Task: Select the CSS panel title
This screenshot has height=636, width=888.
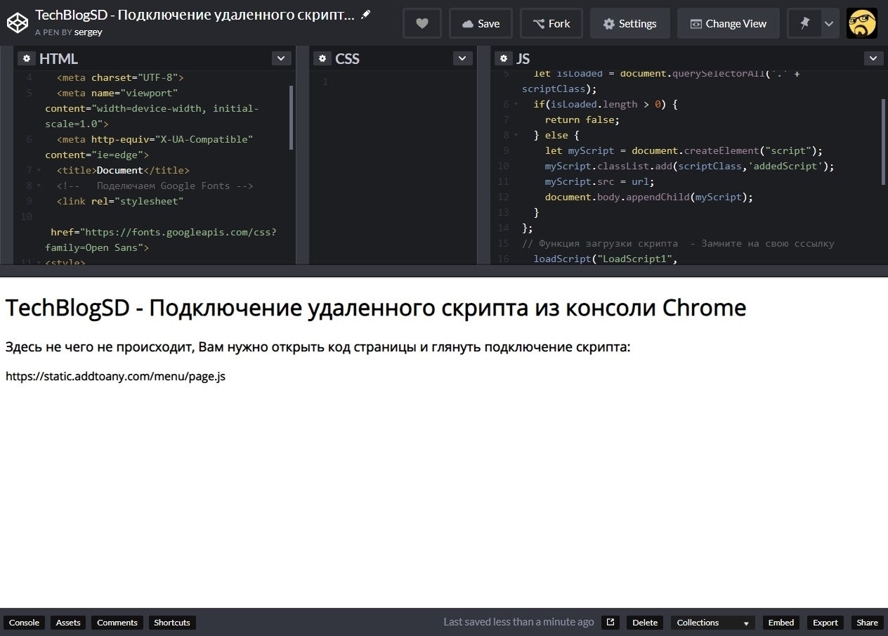Action: (x=347, y=59)
